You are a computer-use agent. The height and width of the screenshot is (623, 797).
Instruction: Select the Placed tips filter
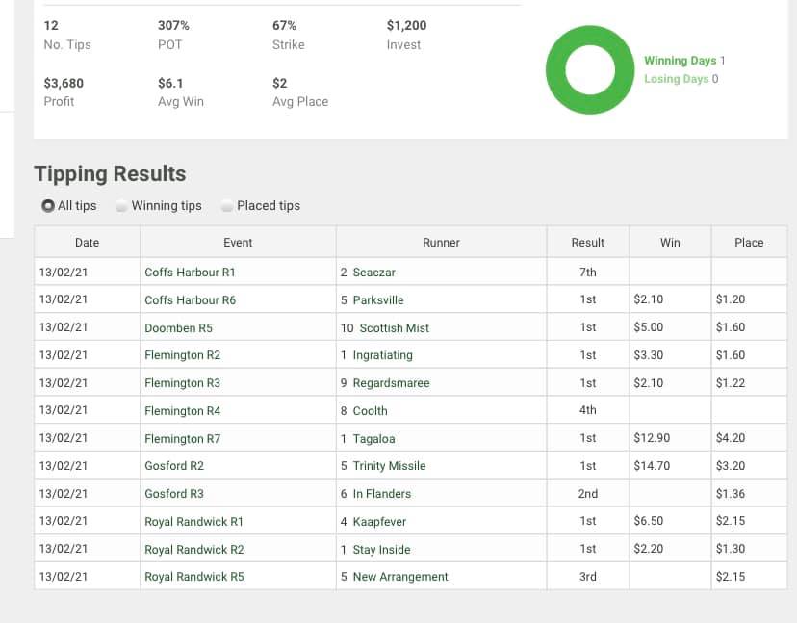coord(227,206)
